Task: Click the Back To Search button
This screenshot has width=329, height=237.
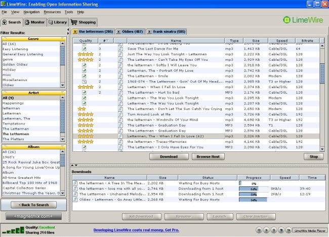Action: pos(33,205)
